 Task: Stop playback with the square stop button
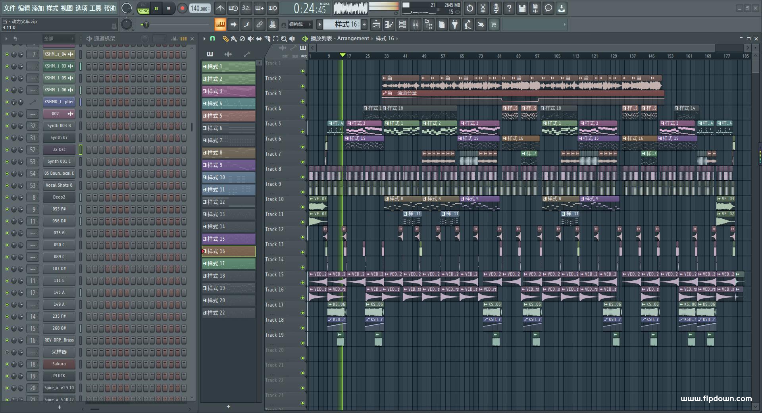click(169, 8)
